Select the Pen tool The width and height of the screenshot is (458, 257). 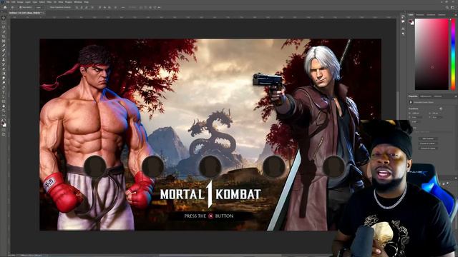click(4, 87)
